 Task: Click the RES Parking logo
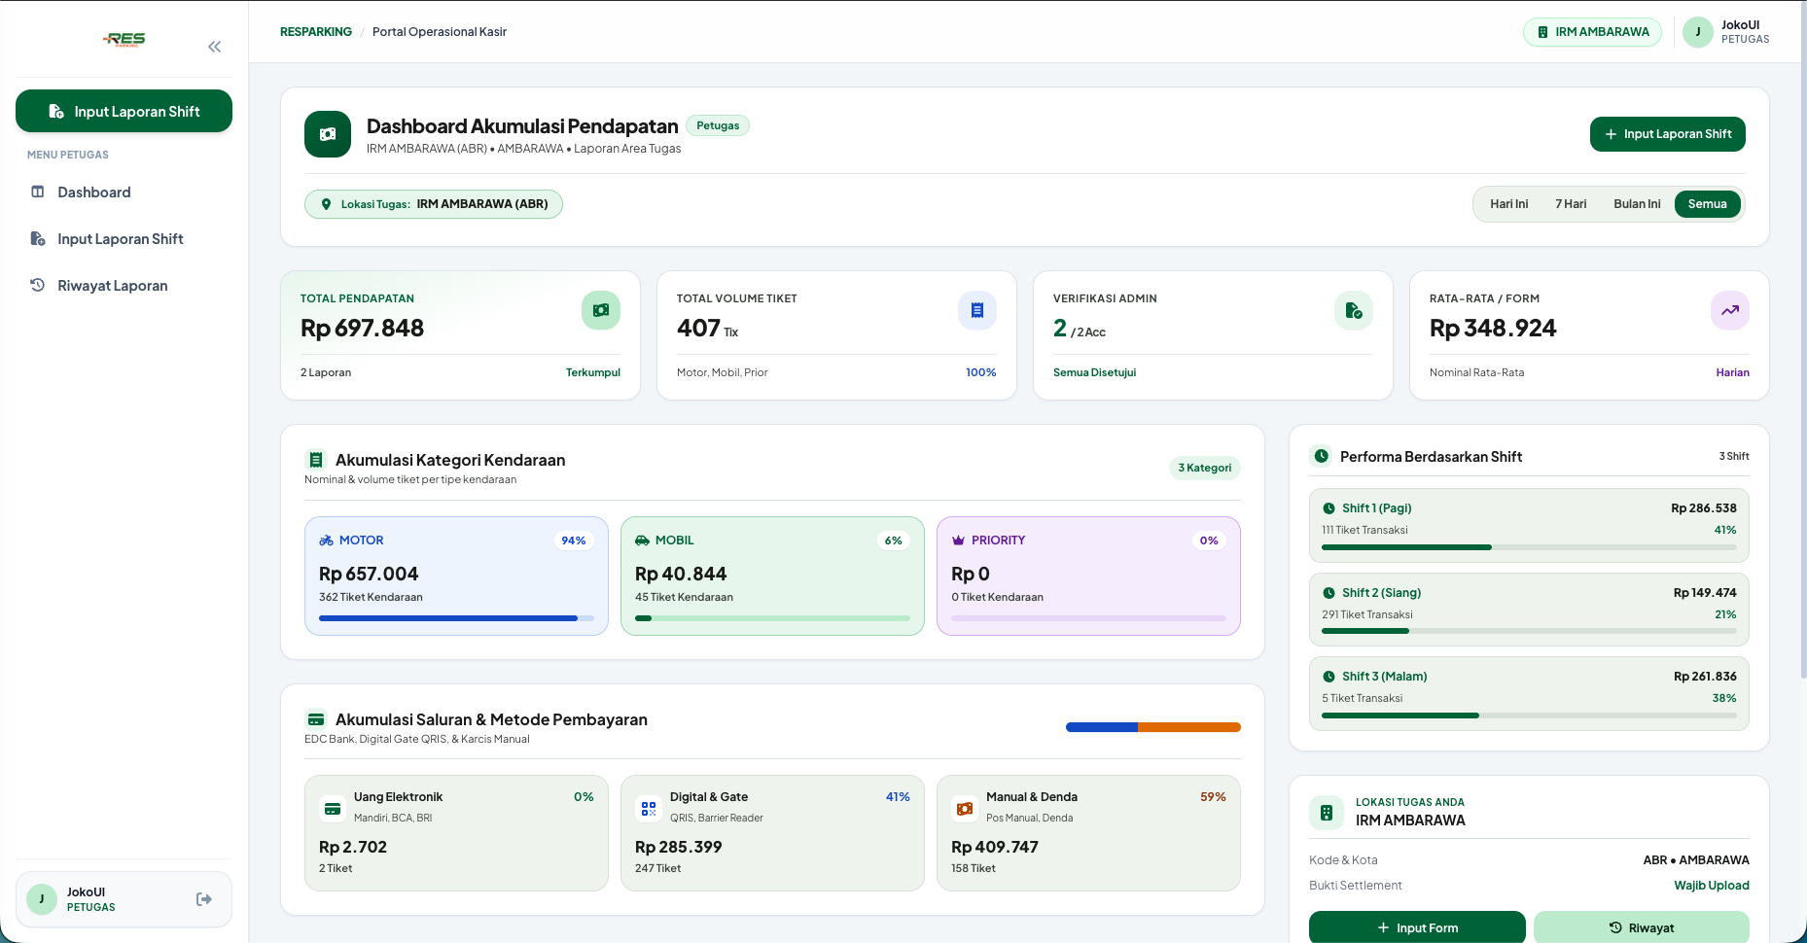124,39
